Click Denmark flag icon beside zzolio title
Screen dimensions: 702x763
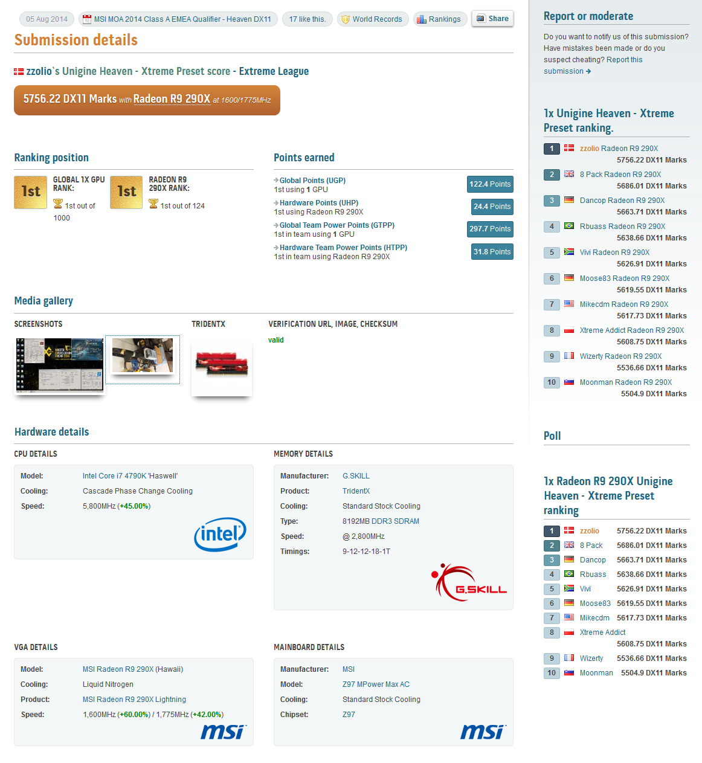click(19, 72)
